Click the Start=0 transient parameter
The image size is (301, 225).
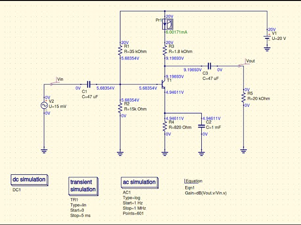tap(77, 210)
